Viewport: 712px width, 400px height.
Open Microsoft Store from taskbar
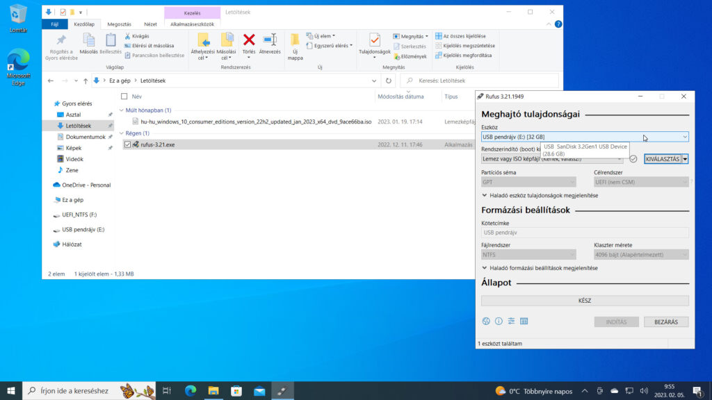[236, 390]
